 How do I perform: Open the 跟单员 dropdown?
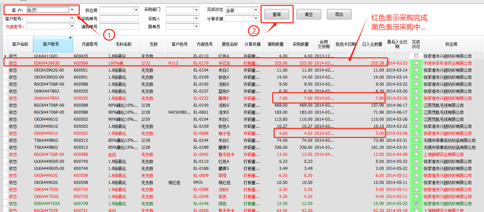(196, 26)
